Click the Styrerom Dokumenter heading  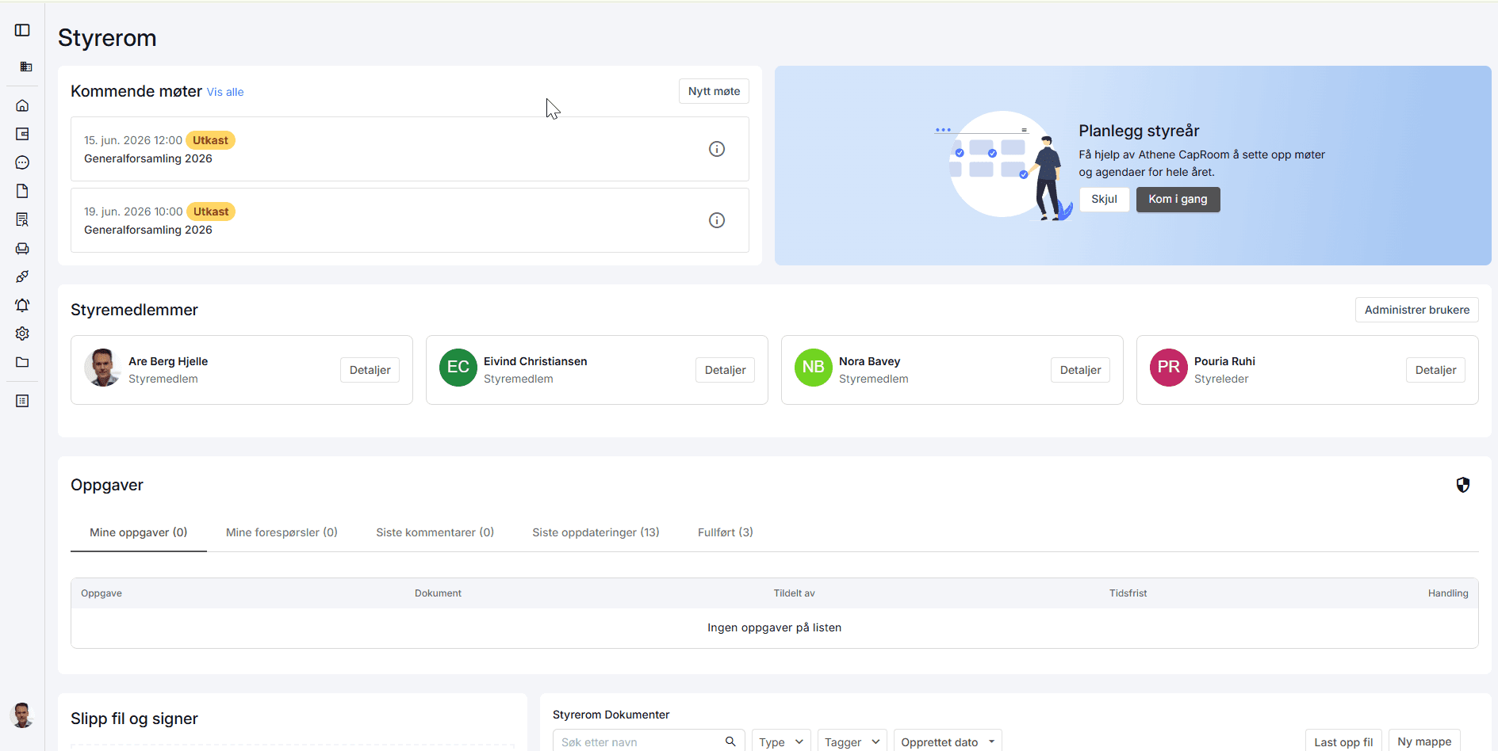(611, 715)
